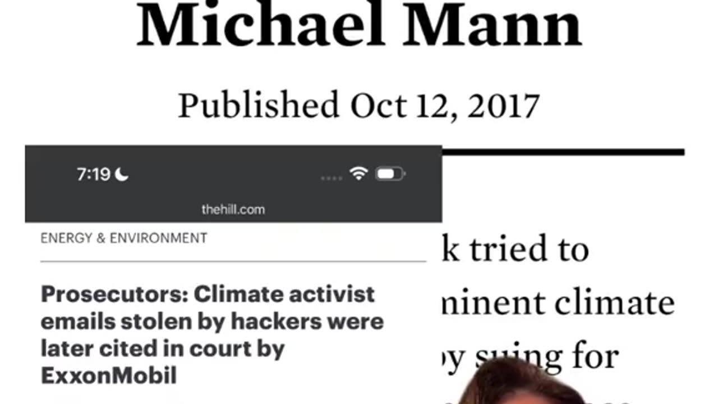This screenshot has width=718, height=404.
Task: Select the thehill.com address bar
Action: click(x=233, y=209)
